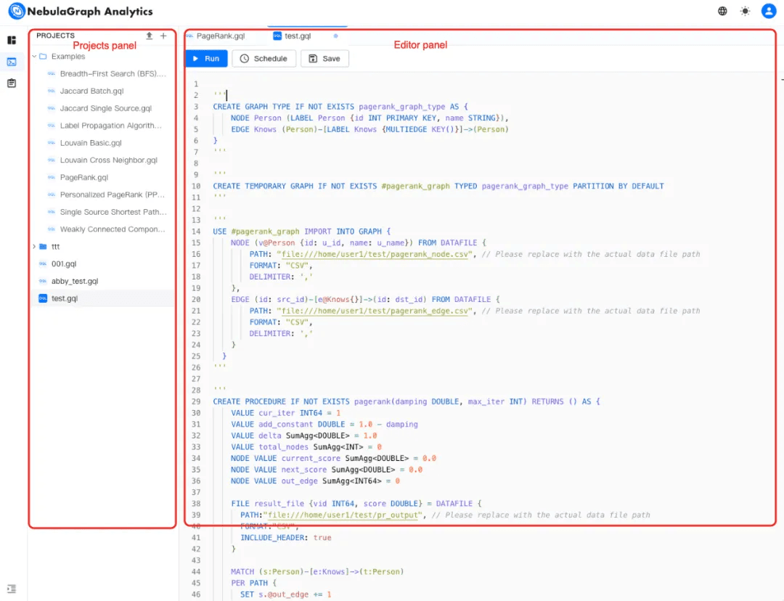Viewport: 784px width, 601px height.
Task: Switch to the PageRank.gql editor tab
Action: coord(221,36)
